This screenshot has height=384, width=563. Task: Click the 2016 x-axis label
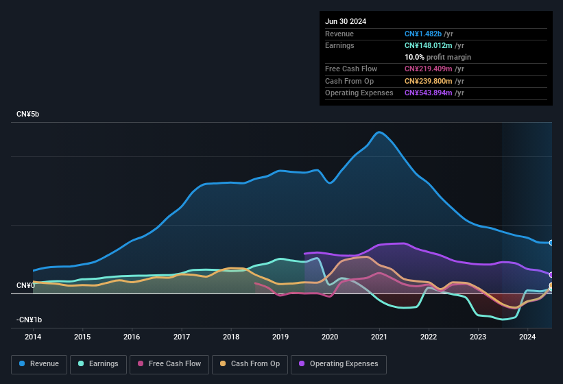[x=132, y=337]
